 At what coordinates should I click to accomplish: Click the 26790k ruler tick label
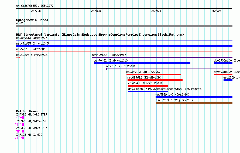pos(156,11)
